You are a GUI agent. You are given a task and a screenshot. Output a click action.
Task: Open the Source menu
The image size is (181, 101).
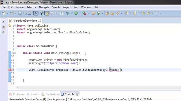click(20, 7)
